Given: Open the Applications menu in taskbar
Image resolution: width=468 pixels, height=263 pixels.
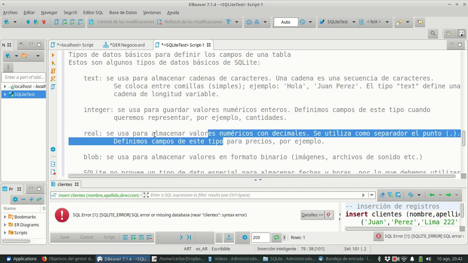Looking at the screenshot, I should (21, 259).
